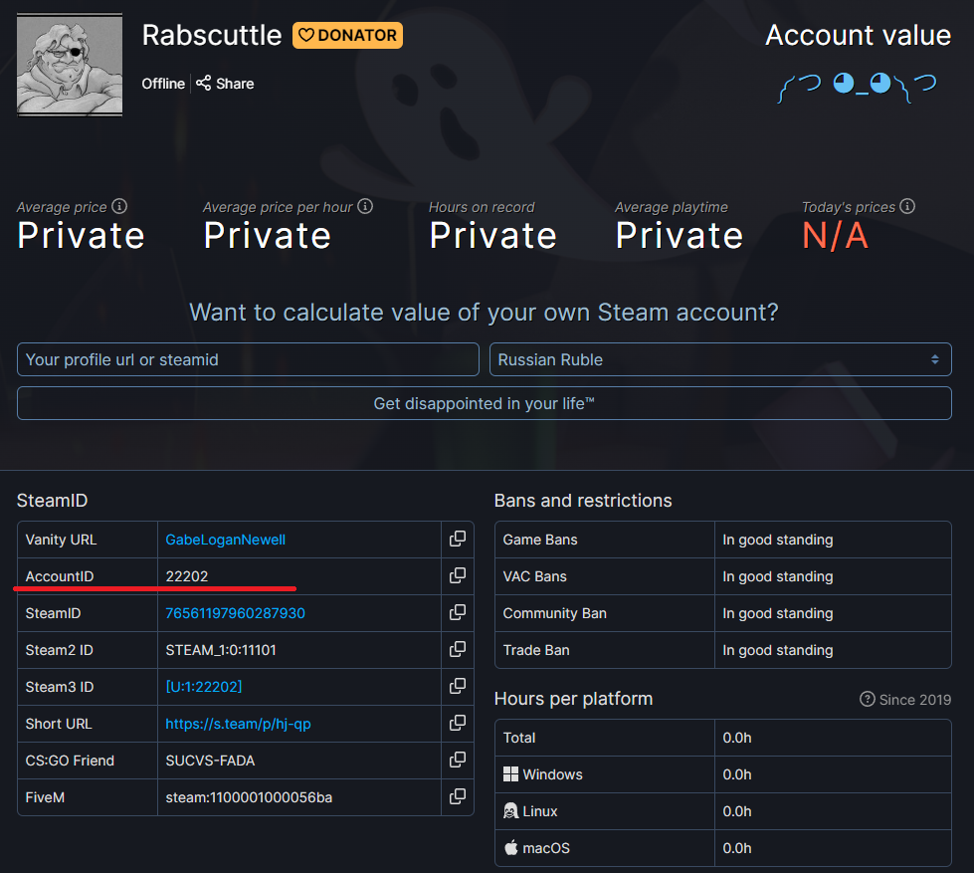Click the Offline status text
The image size is (974, 873).
click(x=163, y=84)
